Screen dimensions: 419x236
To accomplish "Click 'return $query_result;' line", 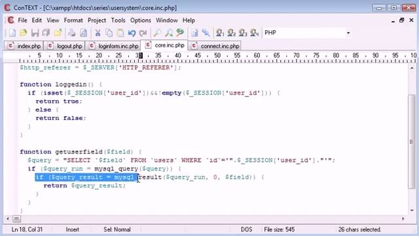I will 84,186.
